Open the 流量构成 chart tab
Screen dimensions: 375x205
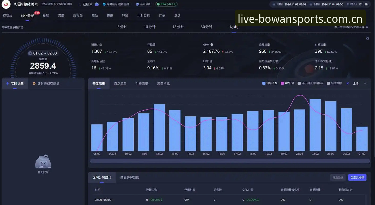[163, 83]
